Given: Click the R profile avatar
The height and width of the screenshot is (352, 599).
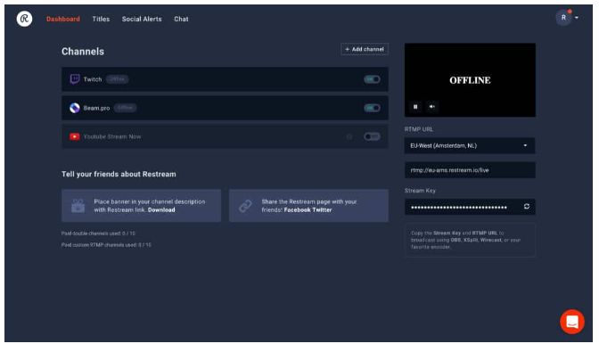Looking at the screenshot, I should point(563,18).
